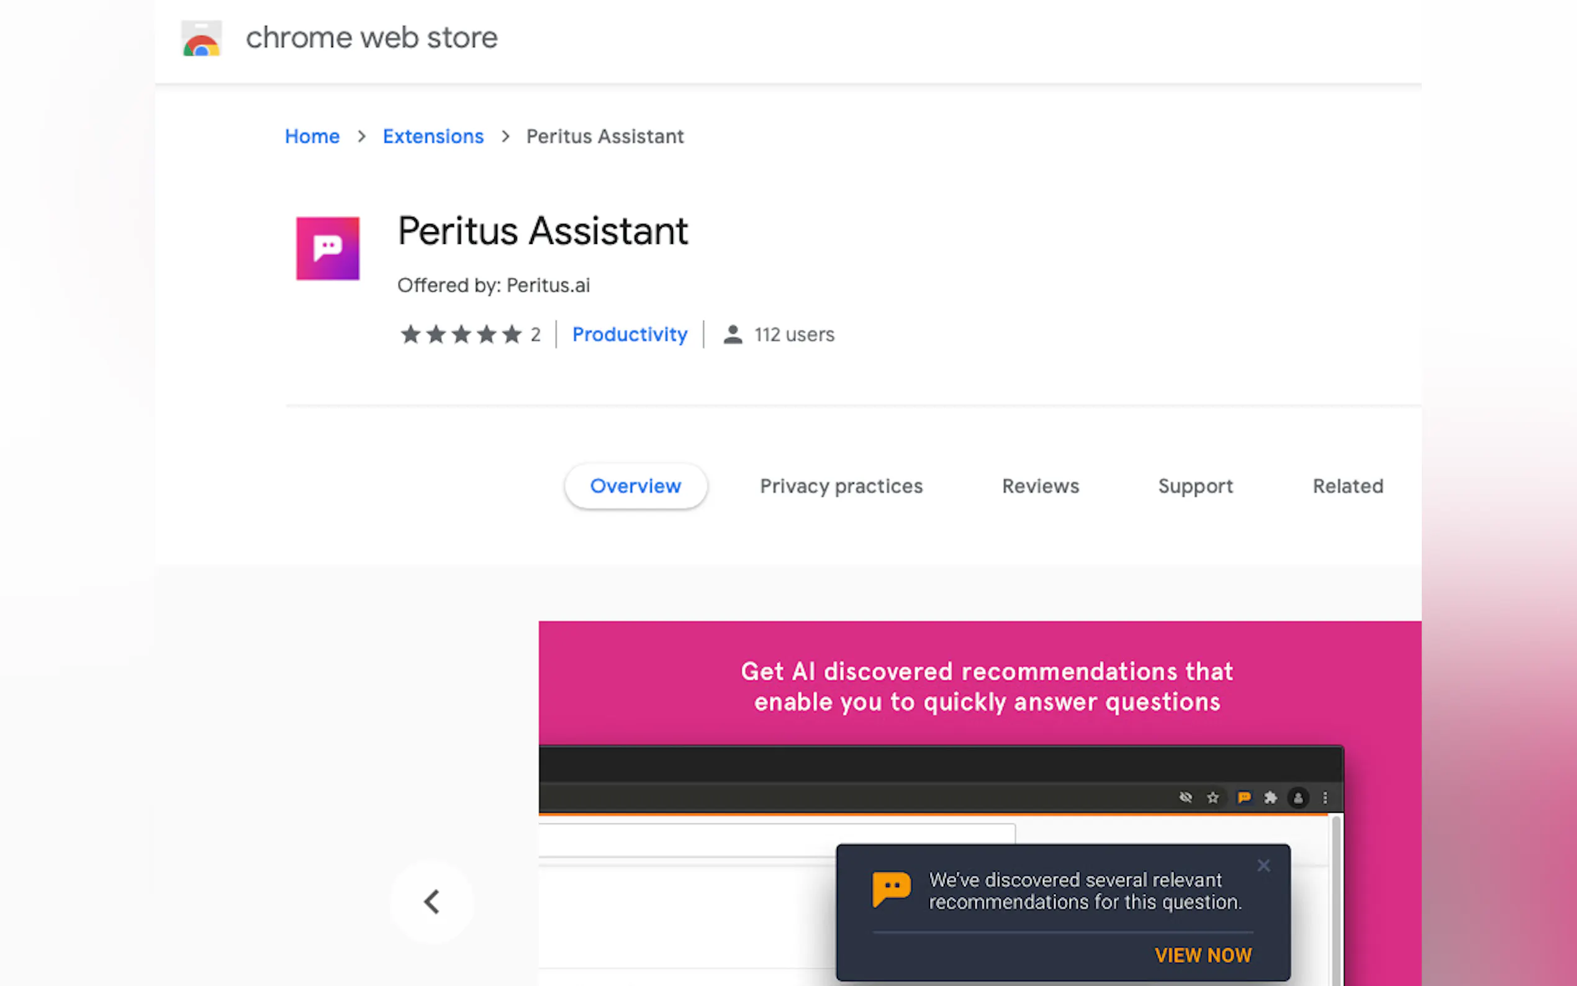Open the Related tab

click(1347, 486)
